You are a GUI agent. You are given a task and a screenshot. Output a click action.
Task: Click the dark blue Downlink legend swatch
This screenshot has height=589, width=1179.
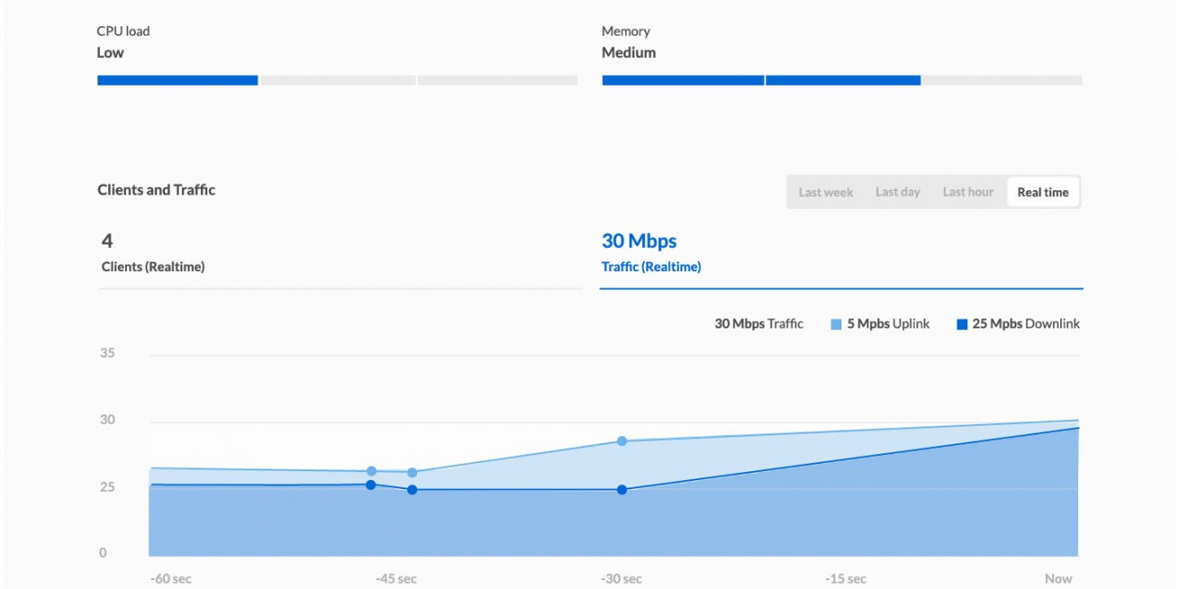coord(962,325)
